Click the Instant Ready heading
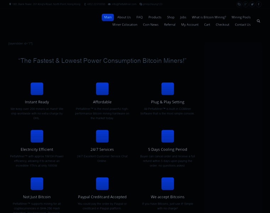Image resolution: width=270 pixels, height=213 pixels. (37, 102)
